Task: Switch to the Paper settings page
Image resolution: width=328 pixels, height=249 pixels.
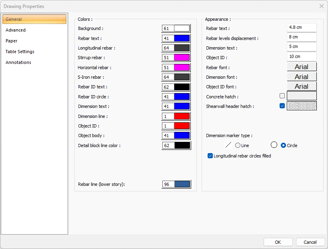Action: pos(12,41)
